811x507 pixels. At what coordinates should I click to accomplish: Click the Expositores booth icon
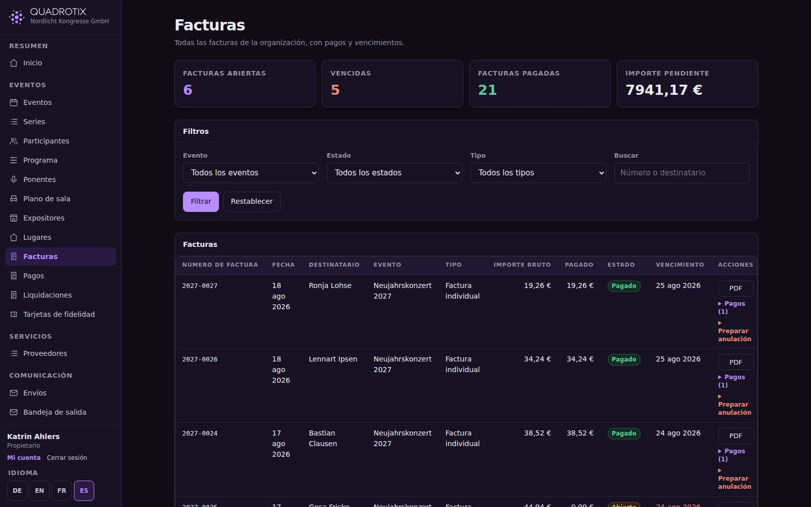(x=14, y=218)
